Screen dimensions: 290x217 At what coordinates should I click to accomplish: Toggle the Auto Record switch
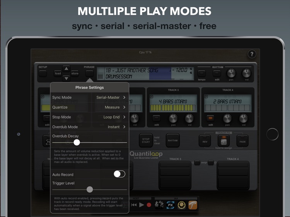[x=119, y=174]
